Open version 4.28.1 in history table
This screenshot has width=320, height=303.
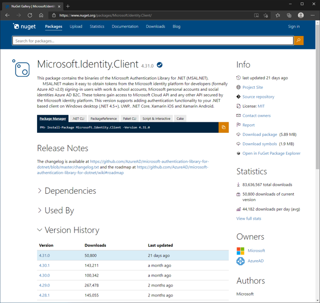44,295
